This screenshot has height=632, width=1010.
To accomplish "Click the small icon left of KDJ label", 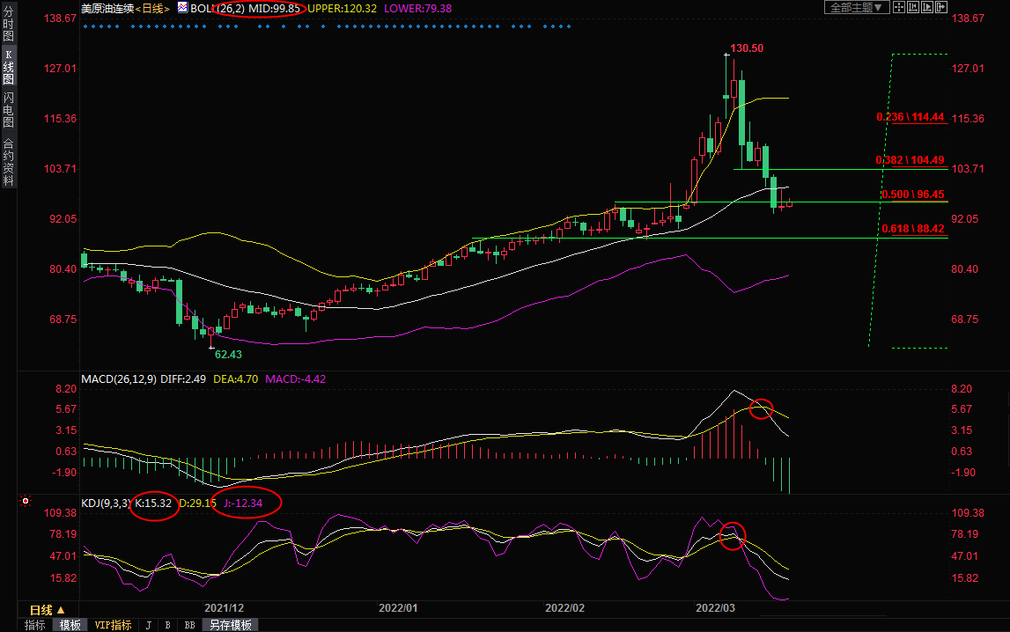I will [x=26, y=503].
